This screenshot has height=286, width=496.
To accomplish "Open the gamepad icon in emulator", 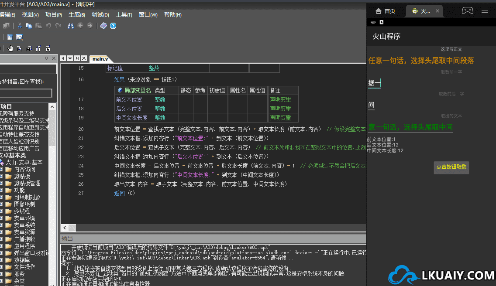I will coord(467,10).
